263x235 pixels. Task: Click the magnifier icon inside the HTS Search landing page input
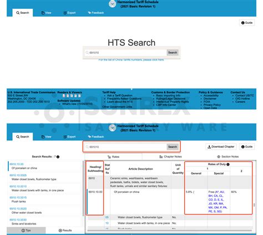87,53
